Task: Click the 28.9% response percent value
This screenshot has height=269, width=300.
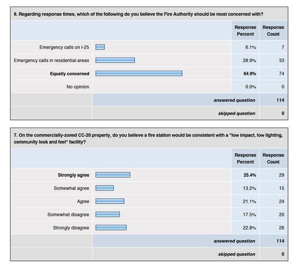Action: [249, 60]
